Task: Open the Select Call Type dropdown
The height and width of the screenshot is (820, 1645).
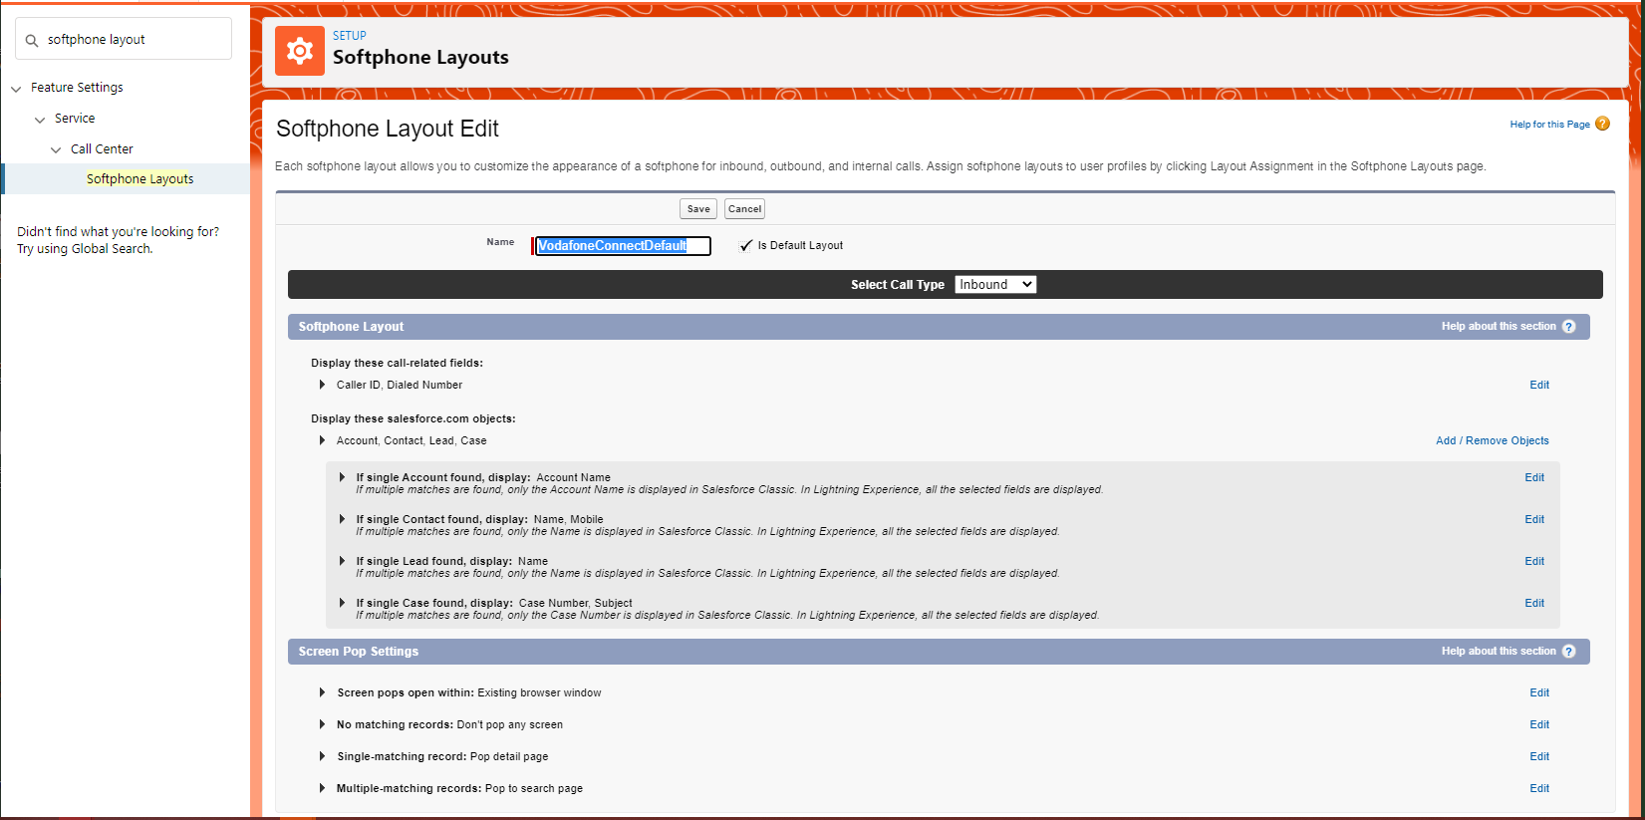Action: [994, 285]
